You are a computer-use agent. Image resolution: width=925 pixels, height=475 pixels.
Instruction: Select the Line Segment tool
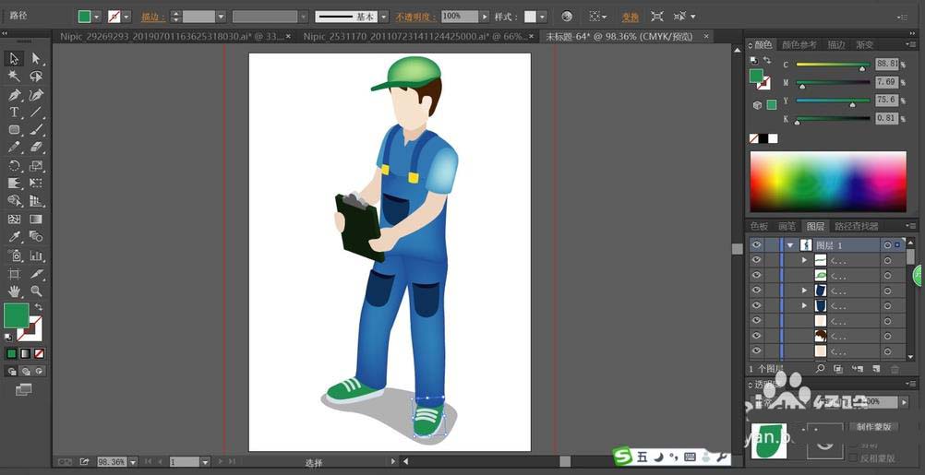click(36, 112)
